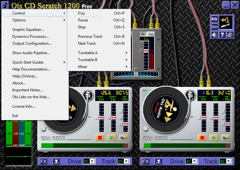This screenshot has width=240, height=170.
Task: Click the mixer crossfader handle
Action: [x=136, y=74]
